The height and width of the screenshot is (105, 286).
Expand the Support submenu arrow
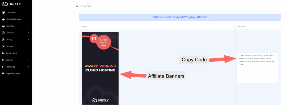point(28,46)
